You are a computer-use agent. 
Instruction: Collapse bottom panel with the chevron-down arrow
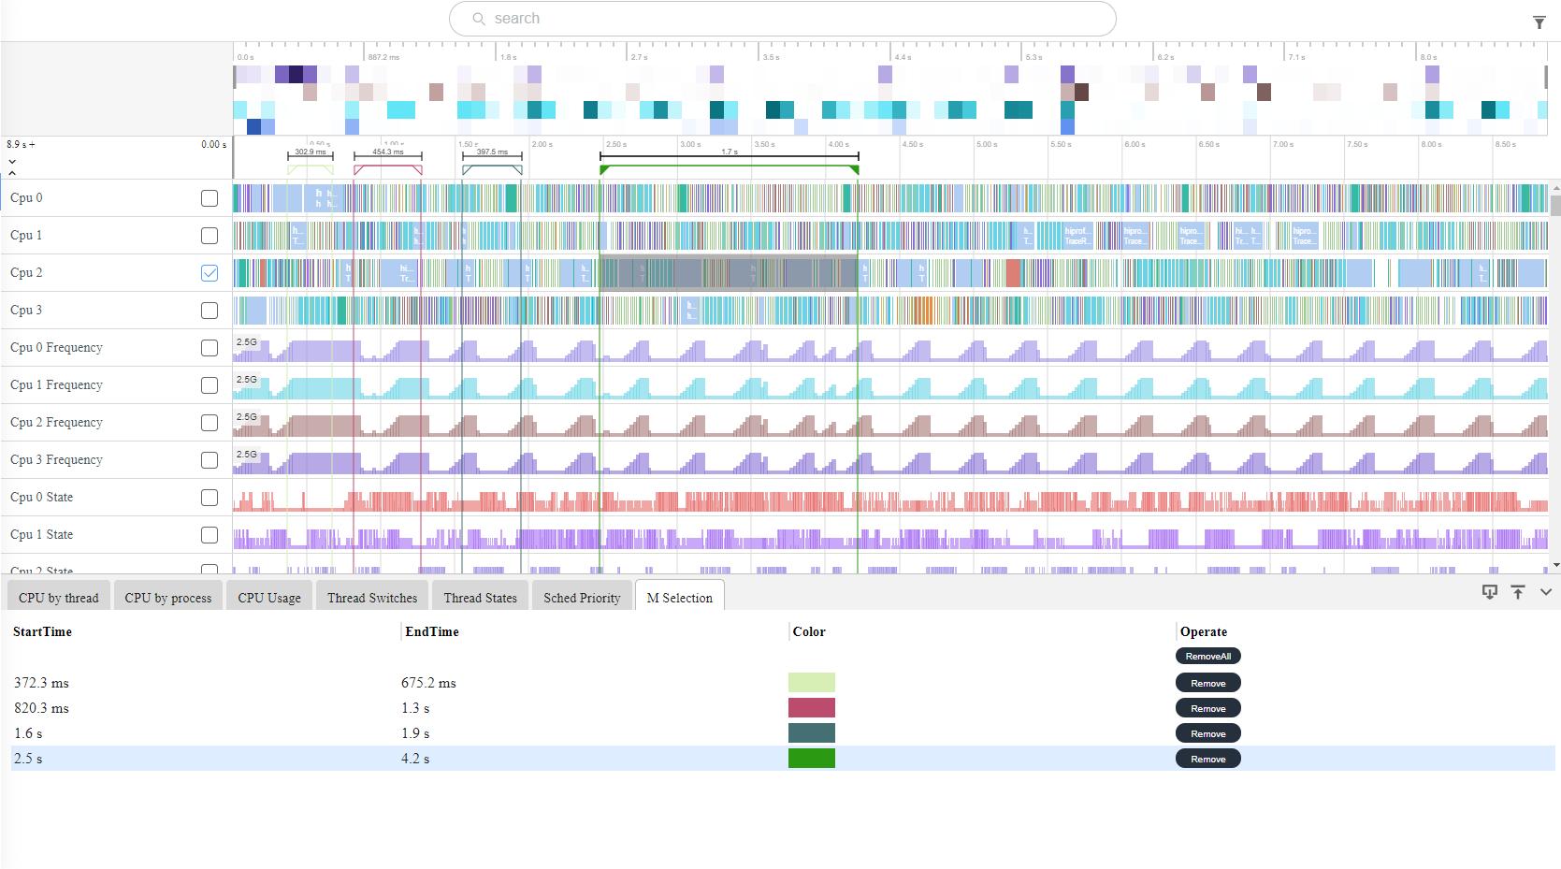1546,592
